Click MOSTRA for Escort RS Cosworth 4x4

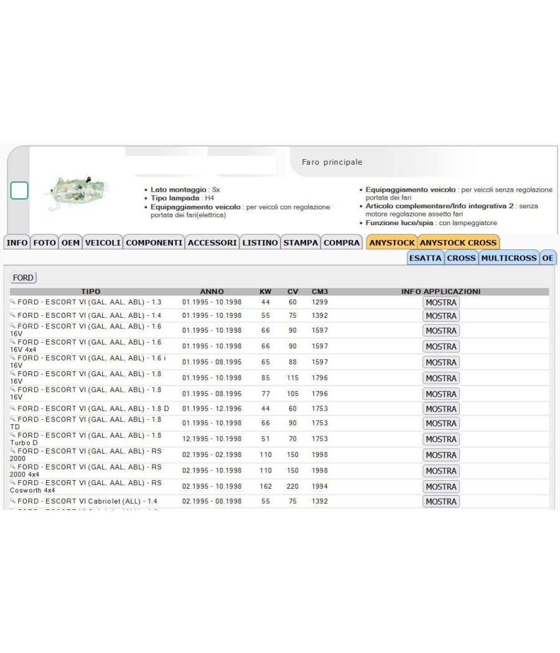point(441,486)
